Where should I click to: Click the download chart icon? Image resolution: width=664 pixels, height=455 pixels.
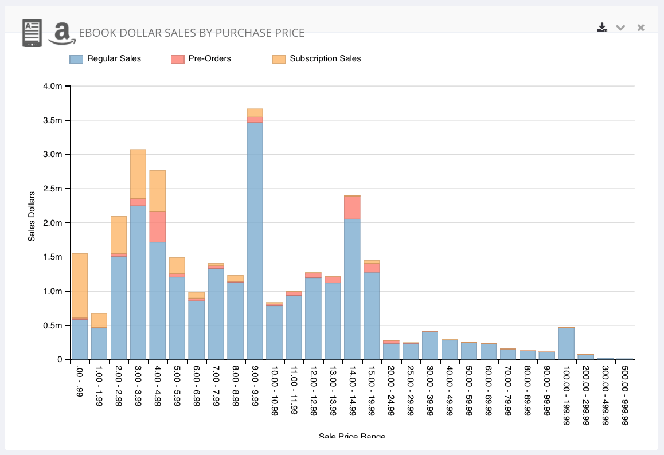[601, 28]
